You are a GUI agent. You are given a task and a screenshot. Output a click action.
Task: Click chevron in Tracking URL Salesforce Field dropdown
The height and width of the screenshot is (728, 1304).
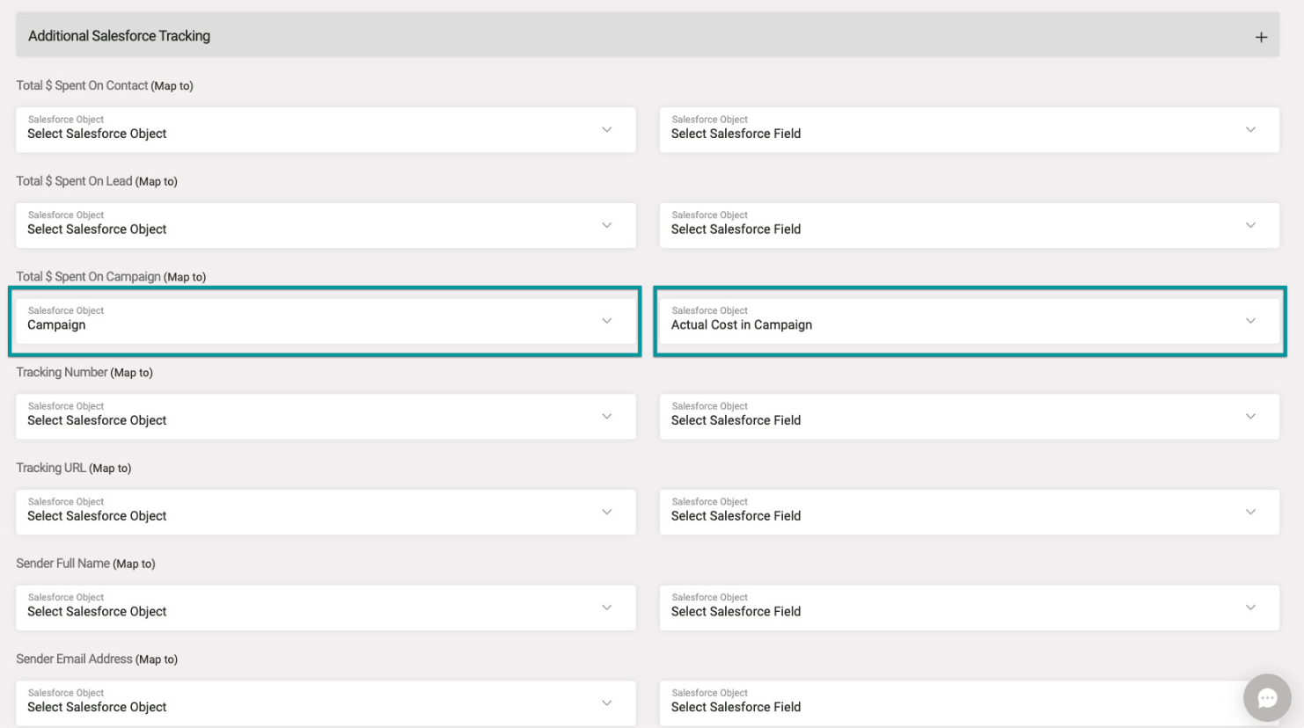click(1250, 512)
